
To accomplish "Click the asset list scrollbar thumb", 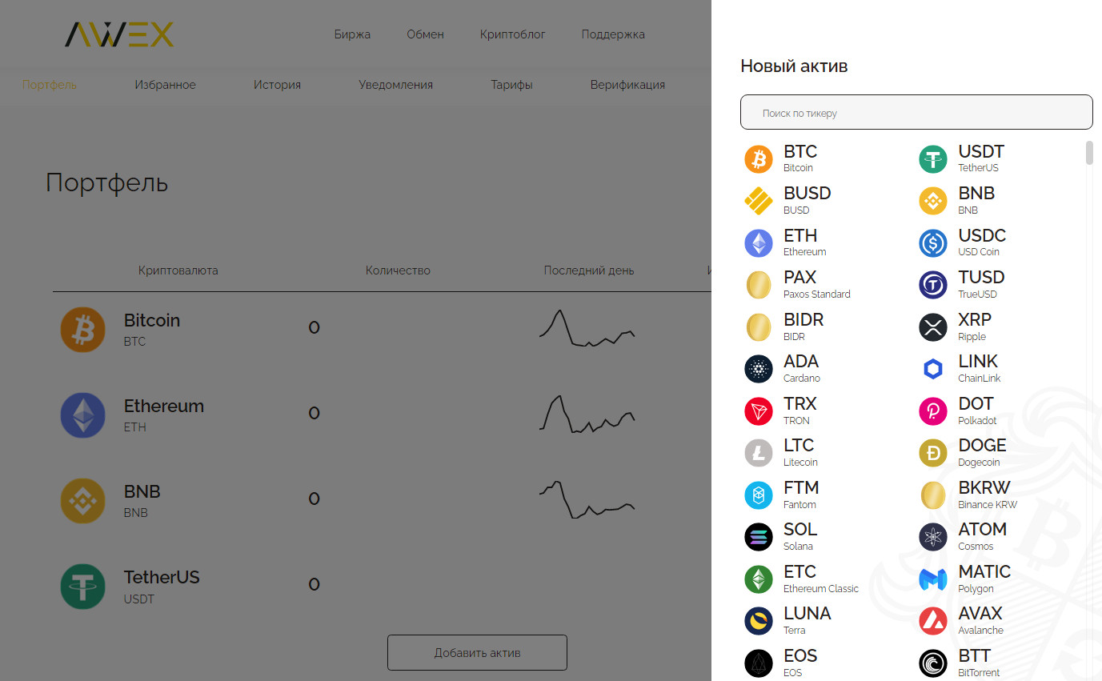I will 1089,152.
